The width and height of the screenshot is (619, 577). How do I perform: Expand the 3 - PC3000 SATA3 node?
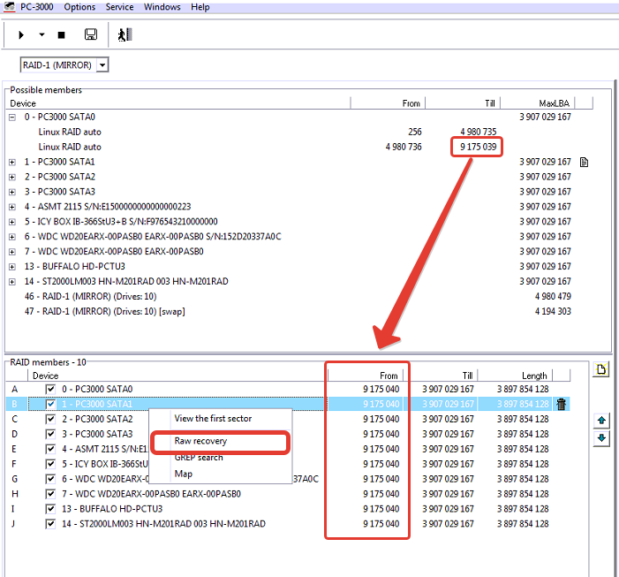12,193
